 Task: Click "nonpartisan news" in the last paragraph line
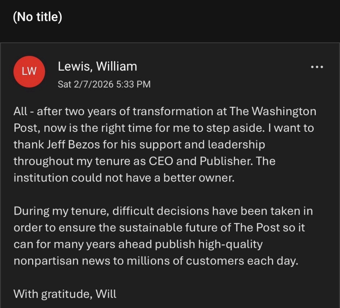[x=62, y=261]
